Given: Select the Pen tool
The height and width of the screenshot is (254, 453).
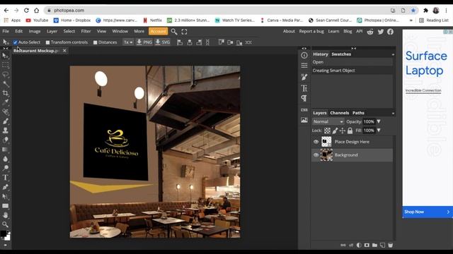Looking at the screenshot, I should tap(5, 187).
